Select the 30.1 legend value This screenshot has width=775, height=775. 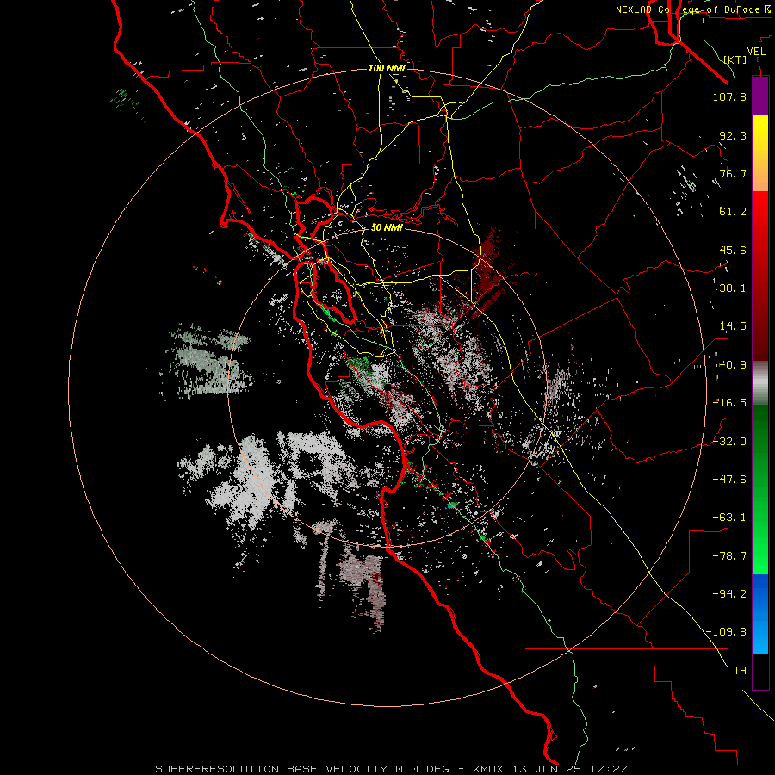pyautogui.click(x=733, y=288)
